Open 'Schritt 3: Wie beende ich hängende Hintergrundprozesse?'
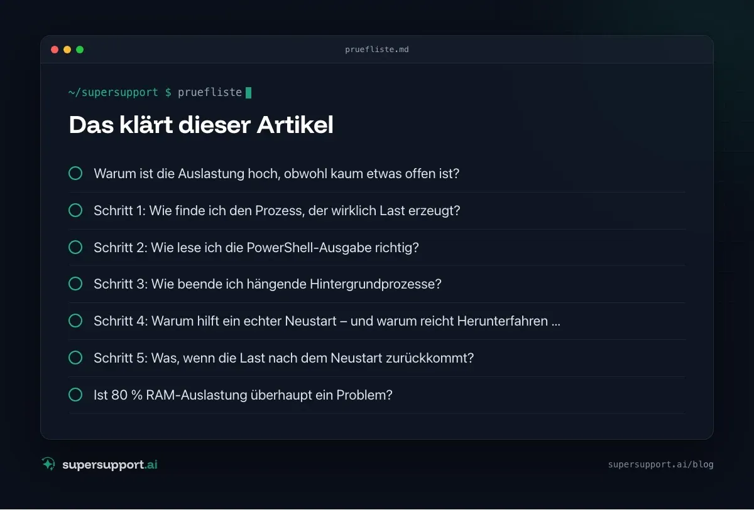This screenshot has width=754, height=510. pyautogui.click(x=268, y=284)
